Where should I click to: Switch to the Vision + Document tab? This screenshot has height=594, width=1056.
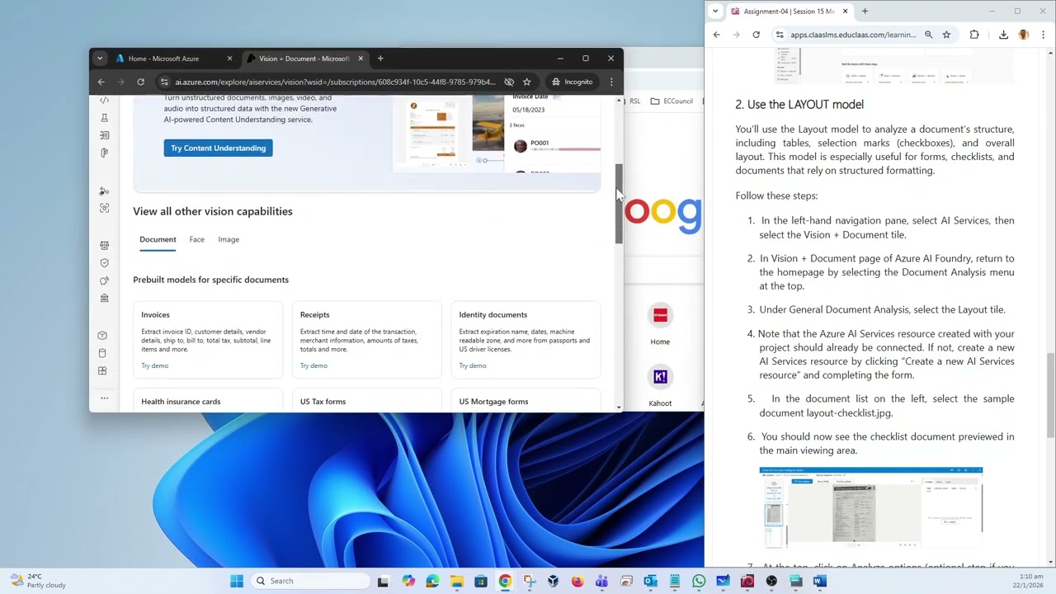point(304,59)
